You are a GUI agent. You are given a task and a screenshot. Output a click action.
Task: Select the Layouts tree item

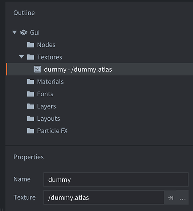99,119
